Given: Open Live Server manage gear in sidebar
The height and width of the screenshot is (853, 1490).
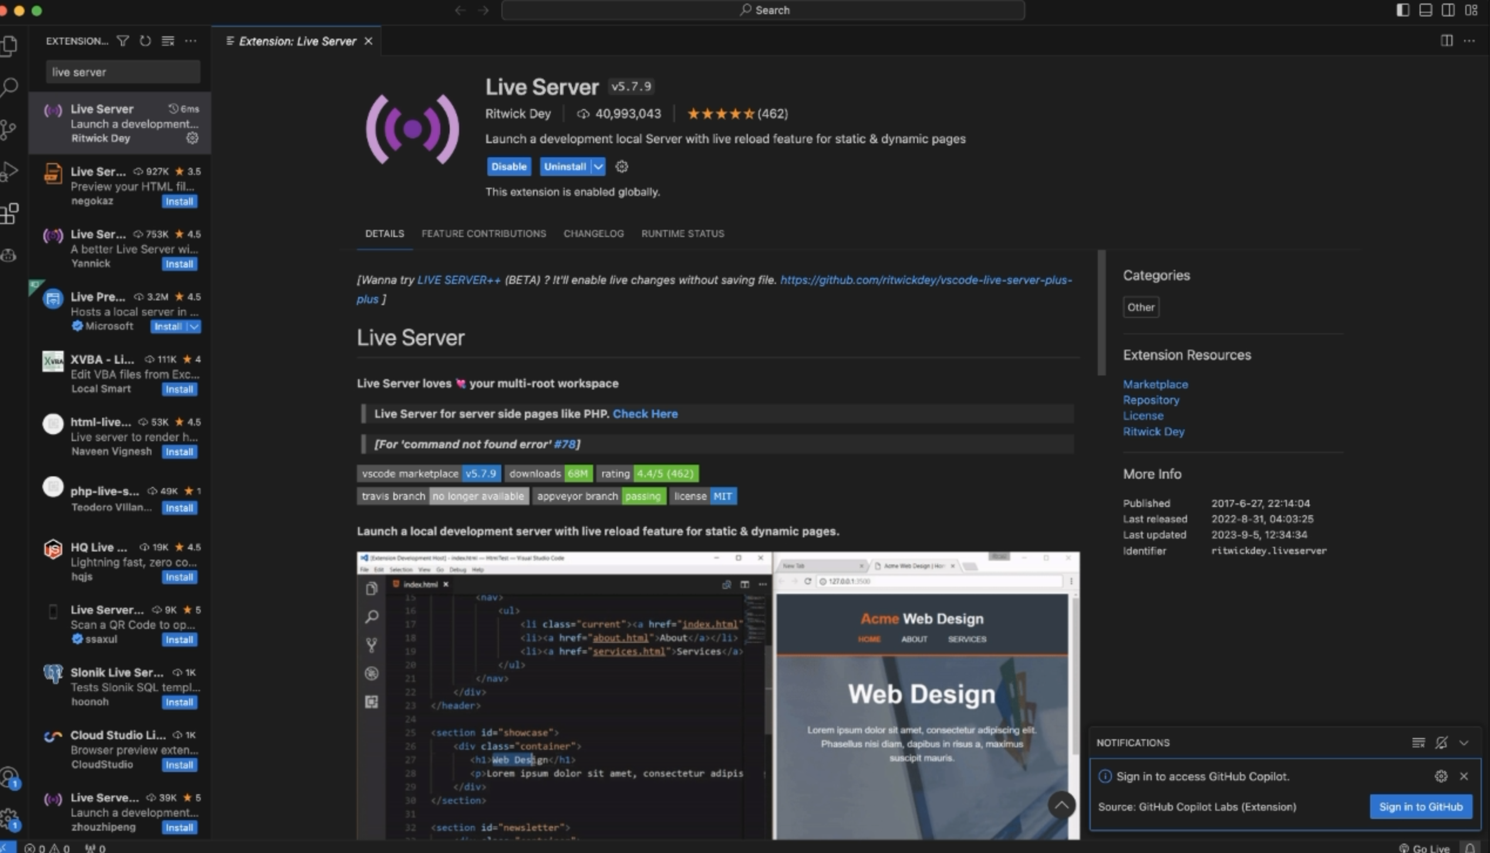Looking at the screenshot, I should tap(192, 138).
